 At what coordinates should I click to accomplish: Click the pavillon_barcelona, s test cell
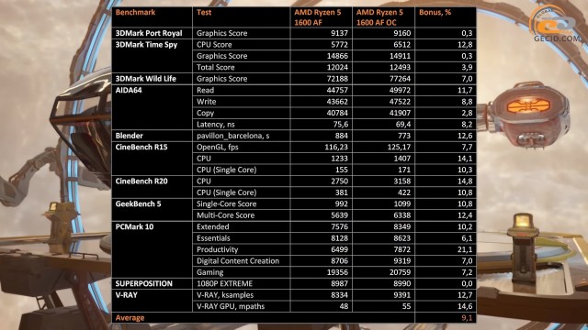[x=232, y=136]
